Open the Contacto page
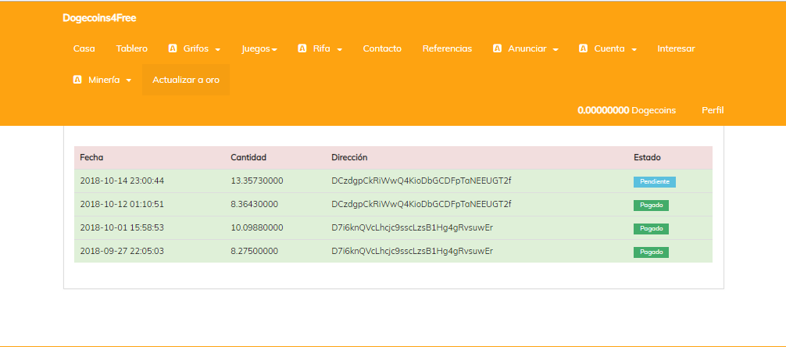This screenshot has width=786, height=347. 382,48
